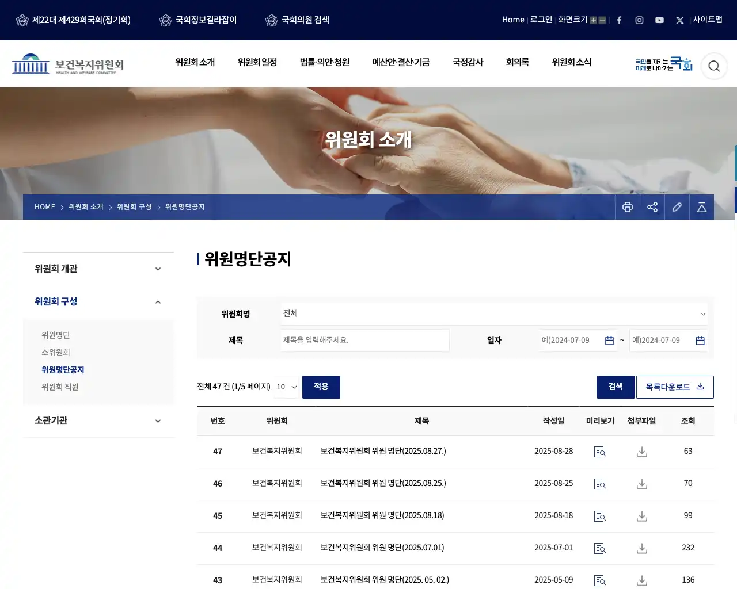Click the print icon in breadcrumb bar
737x589 pixels.
[628, 207]
